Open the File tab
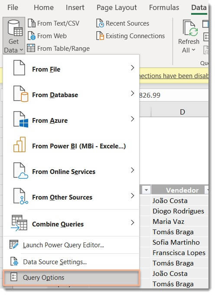This screenshot has width=215, height=295. (13, 7)
